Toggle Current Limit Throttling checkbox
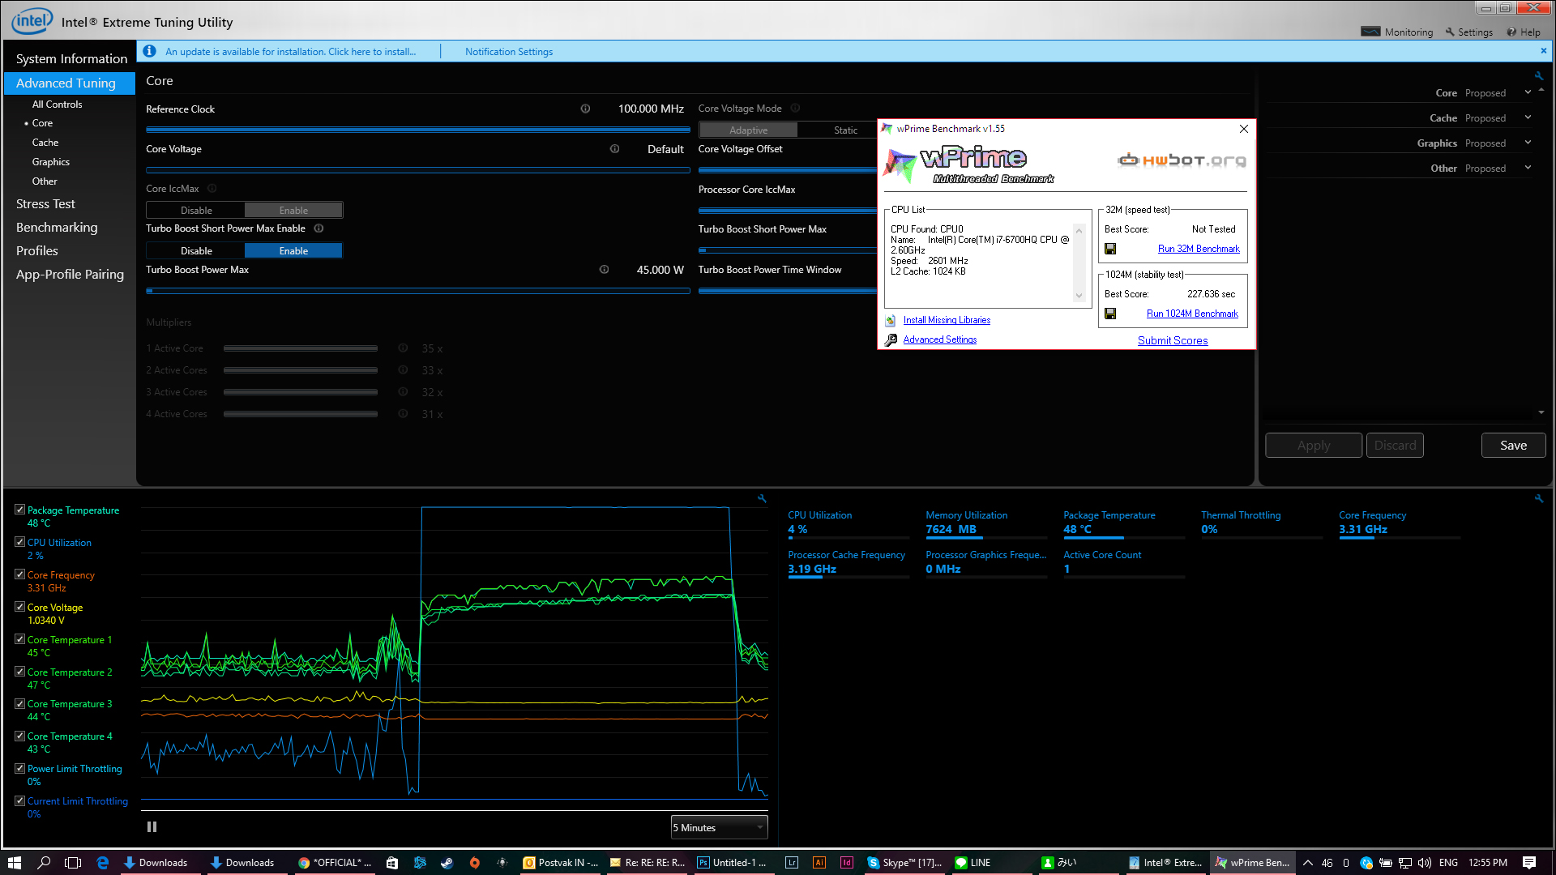The image size is (1556, 875). 19,800
